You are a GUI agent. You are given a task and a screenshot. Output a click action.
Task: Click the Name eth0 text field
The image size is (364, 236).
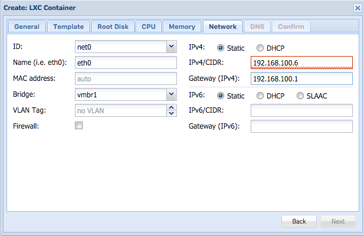coord(126,63)
